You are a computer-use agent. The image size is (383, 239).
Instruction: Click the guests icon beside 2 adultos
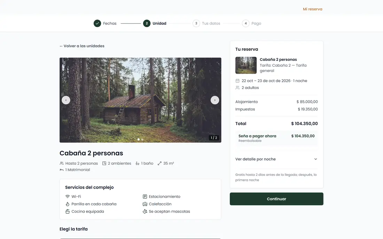[x=237, y=88]
